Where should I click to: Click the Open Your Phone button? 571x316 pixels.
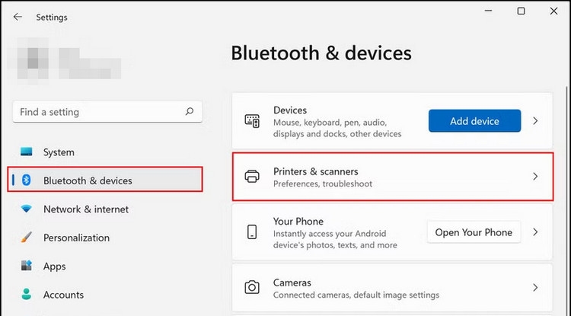(474, 232)
